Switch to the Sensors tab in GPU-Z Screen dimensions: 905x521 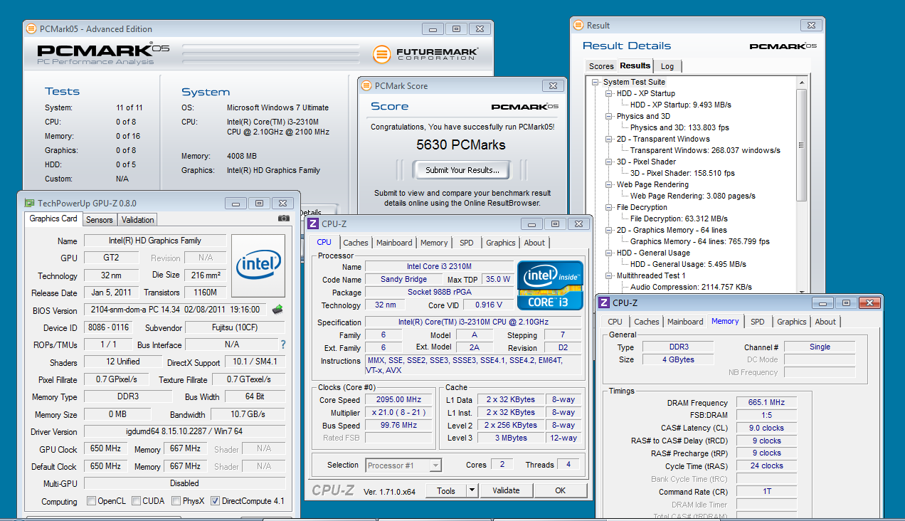tap(100, 220)
